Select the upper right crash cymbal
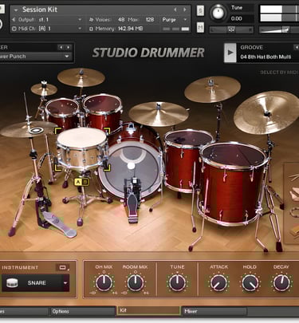 (212, 89)
